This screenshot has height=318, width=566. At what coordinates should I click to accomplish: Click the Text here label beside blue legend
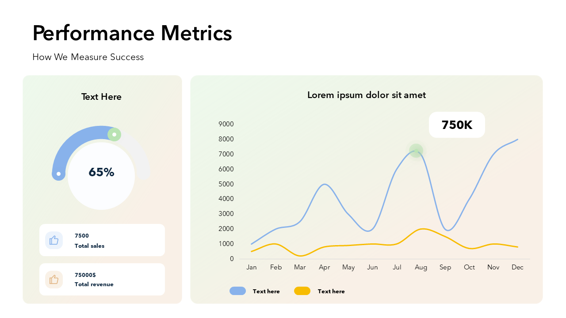click(266, 291)
